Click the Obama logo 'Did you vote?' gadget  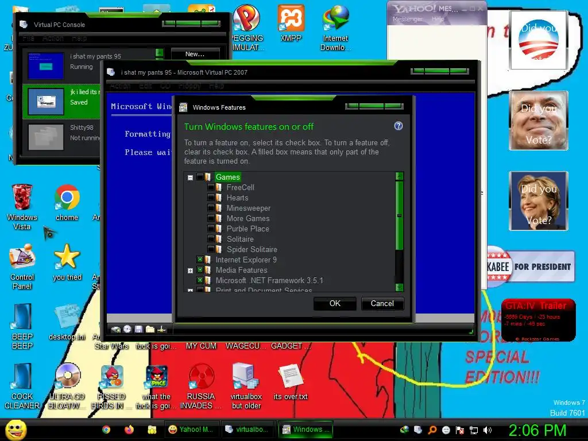[539, 40]
